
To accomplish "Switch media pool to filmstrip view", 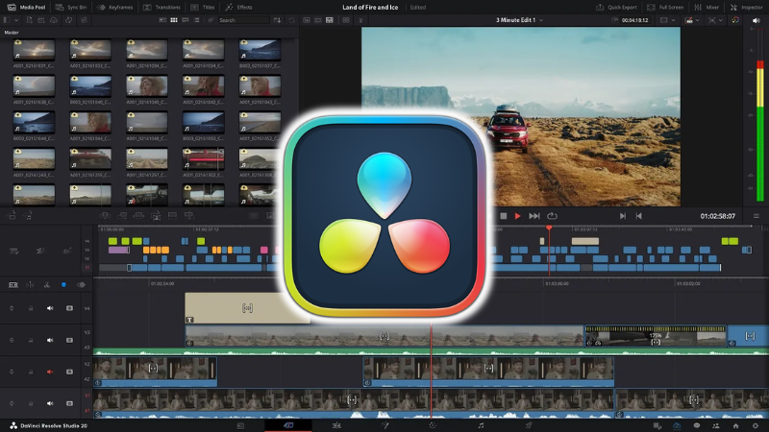I will pos(185,20).
